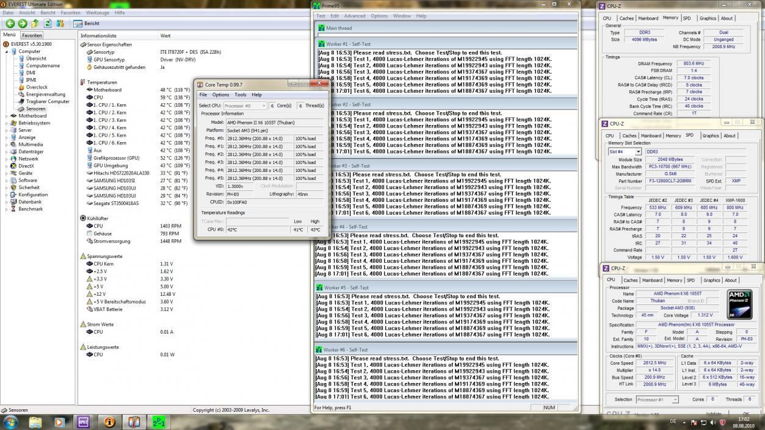The width and height of the screenshot is (765, 430).
Task: Open the Datei menu in EVEREST
Action: [9, 12]
